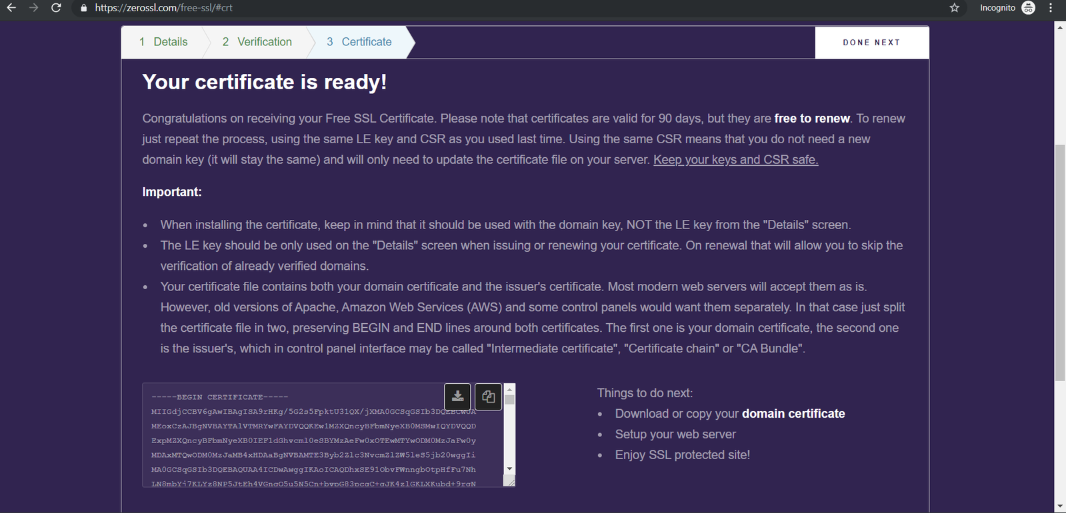This screenshot has height=513, width=1066.
Task: Switch to the Details step tab
Action: pyautogui.click(x=163, y=42)
